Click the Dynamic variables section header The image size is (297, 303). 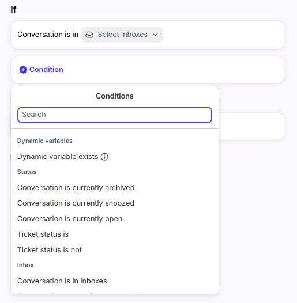(45, 141)
